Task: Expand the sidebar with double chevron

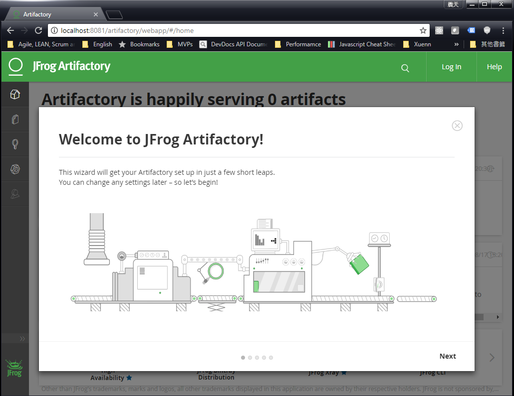Action: (22, 339)
